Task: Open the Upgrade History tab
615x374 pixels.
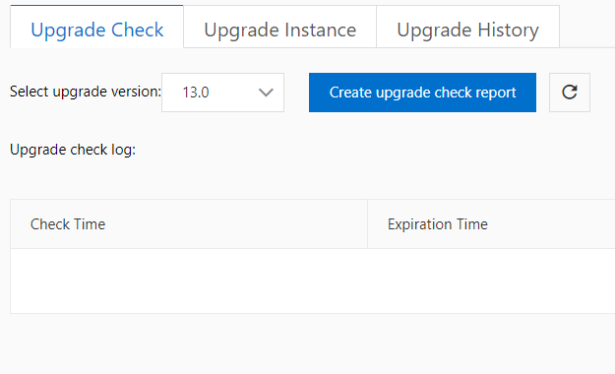Action: [x=467, y=27]
